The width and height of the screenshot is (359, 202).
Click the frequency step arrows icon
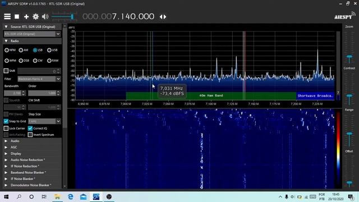click(x=163, y=17)
